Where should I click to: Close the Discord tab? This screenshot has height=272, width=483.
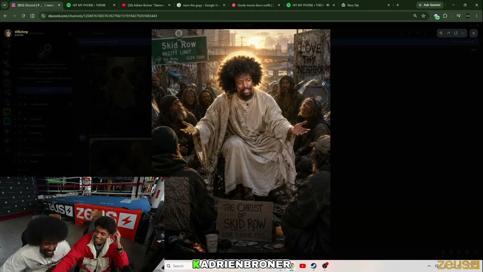(59, 5)
